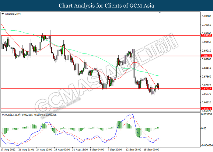Click the 5 Sep 04:00 time label

click(97, 150)
